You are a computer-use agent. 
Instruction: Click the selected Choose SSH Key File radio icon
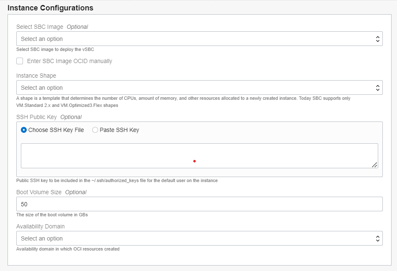24,130
